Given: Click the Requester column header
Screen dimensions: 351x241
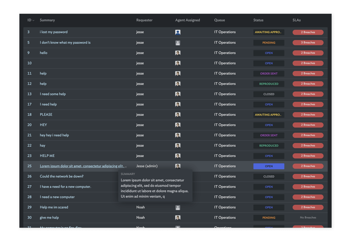Looking at the screenshot, I should [144, 20].
